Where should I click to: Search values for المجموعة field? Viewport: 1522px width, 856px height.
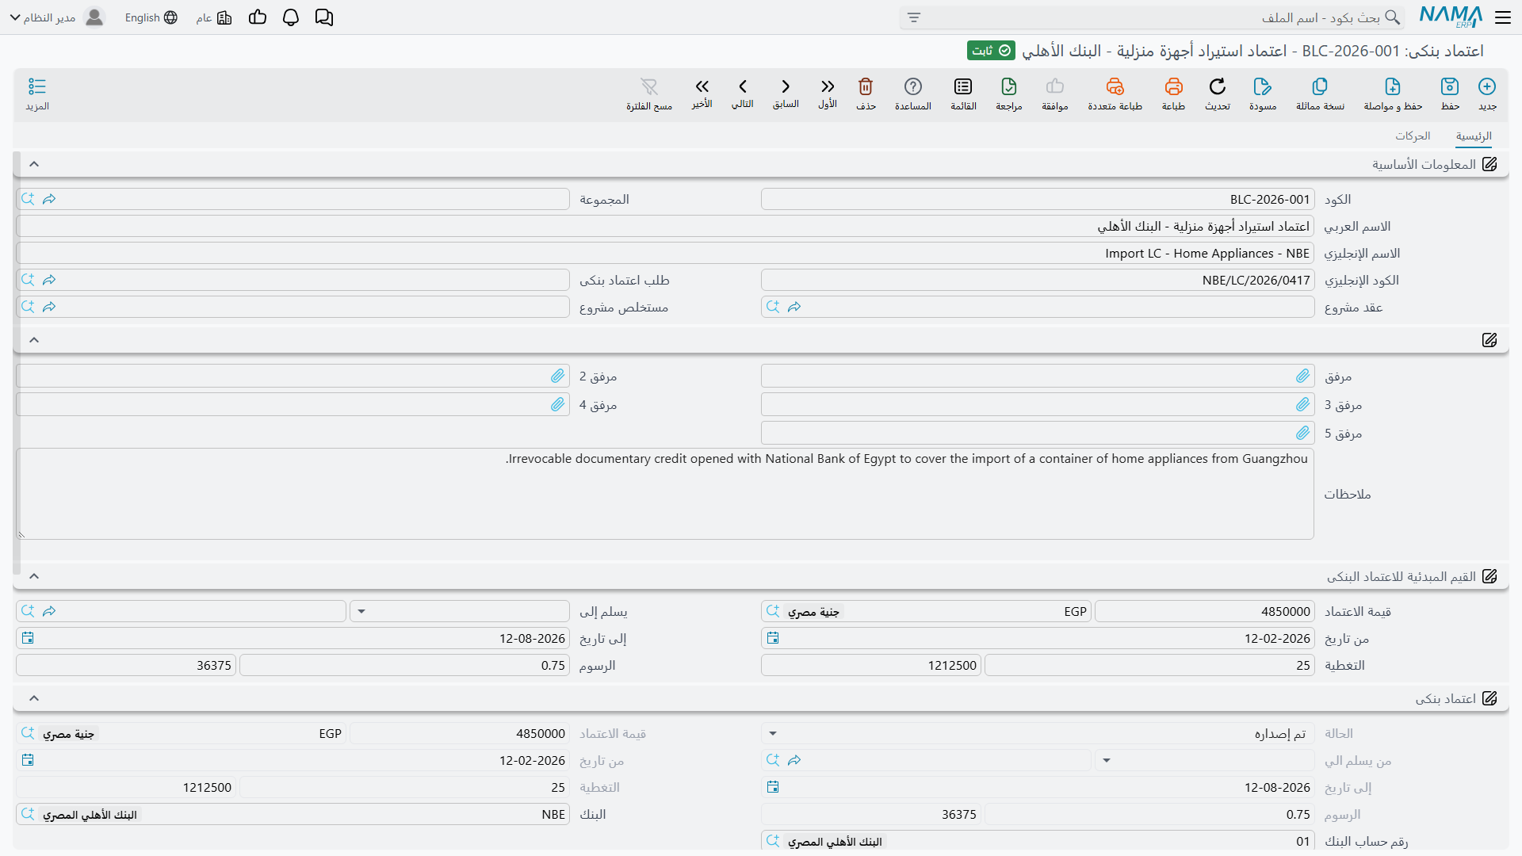pyautogui.click(x=28, y=199)
